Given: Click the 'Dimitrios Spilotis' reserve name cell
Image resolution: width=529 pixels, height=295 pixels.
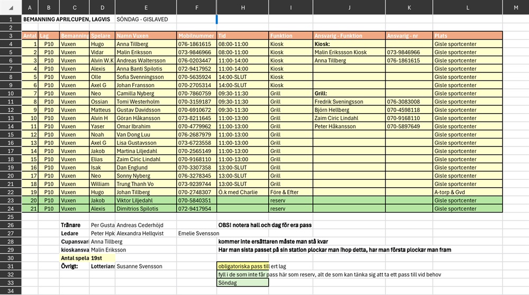Looking at the screenshot, I should [145, 209].
